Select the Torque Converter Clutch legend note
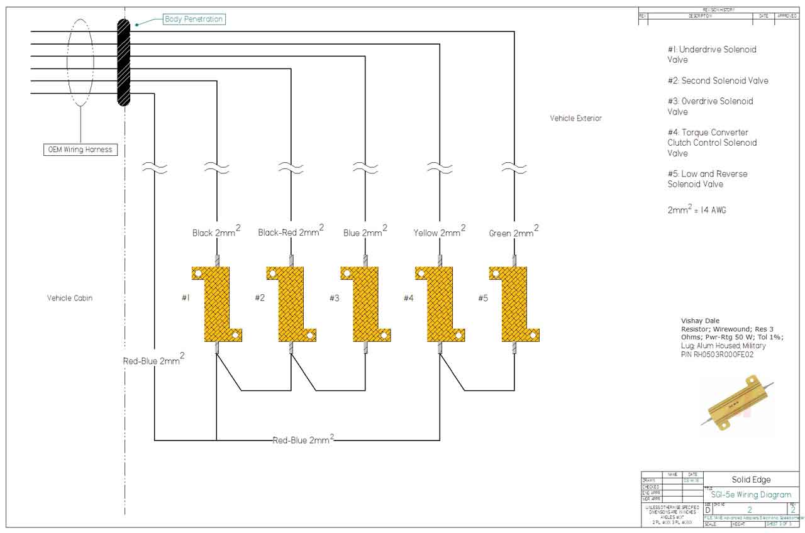This screenshot has width=805, height=533. pyautogui.click(x=712, y=143)
